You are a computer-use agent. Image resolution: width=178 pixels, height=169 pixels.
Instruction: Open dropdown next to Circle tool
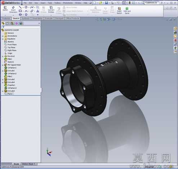[29, 8]
